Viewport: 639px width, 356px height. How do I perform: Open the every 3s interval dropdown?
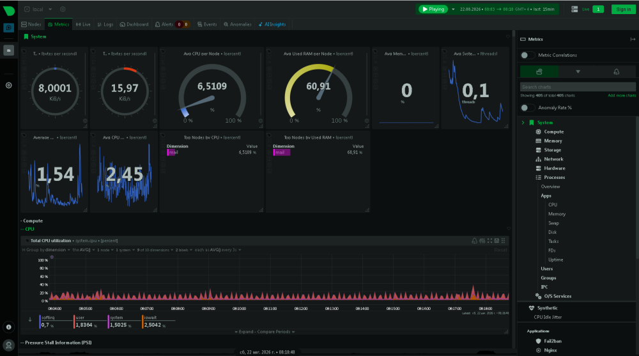[x=230, y=250]
